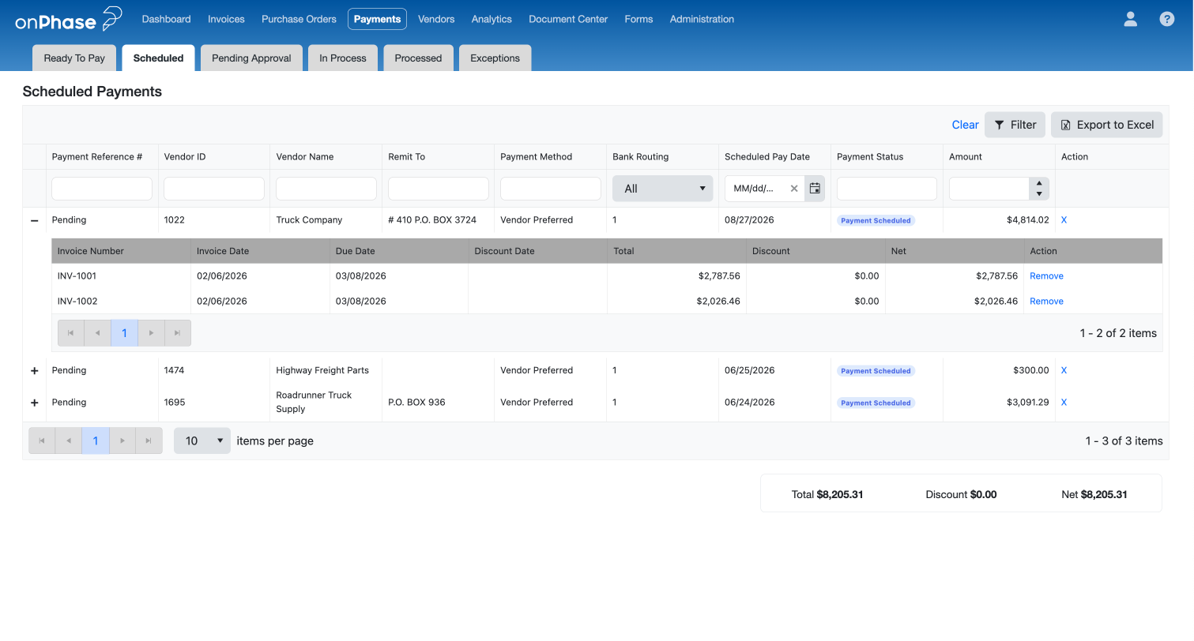Open Analytics in the top navigation
The width and height of the screenshot is (1194, 641).
[492, 19]
